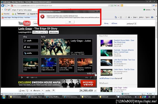
Task: Mute the video with the speaker icon
Action: 28,77
